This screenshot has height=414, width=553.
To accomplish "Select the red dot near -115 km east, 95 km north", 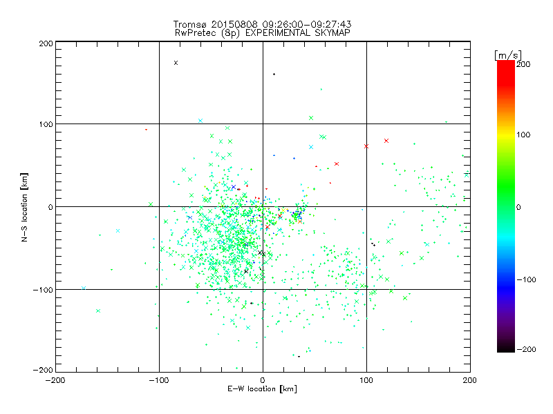I will point(146,130).
